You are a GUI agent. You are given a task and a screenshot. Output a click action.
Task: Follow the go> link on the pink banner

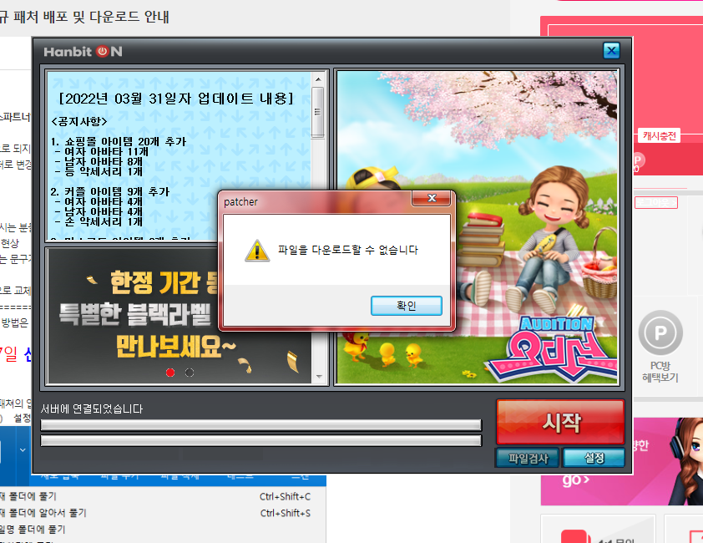coord(575,480)
